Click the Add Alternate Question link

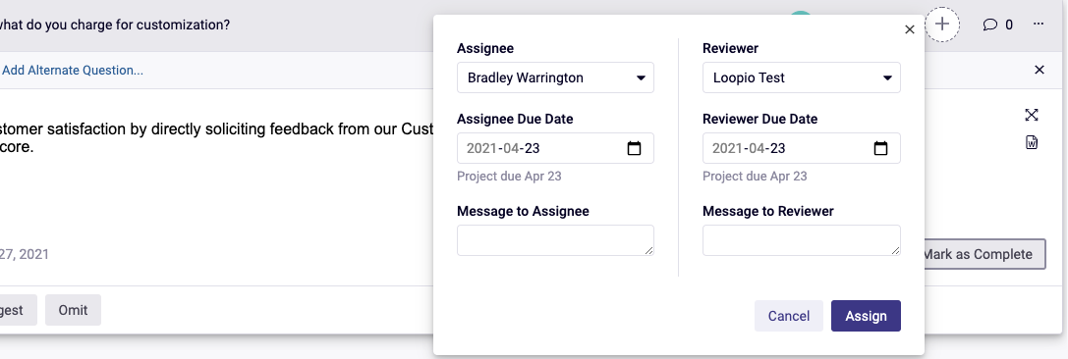click(72, 70)
